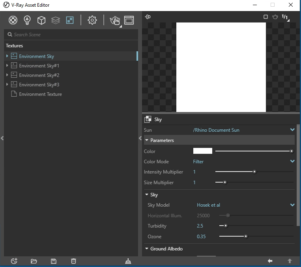This screenshot has height=267, width=301.
Task: Click the Add Asset icon
Action: 14,261
